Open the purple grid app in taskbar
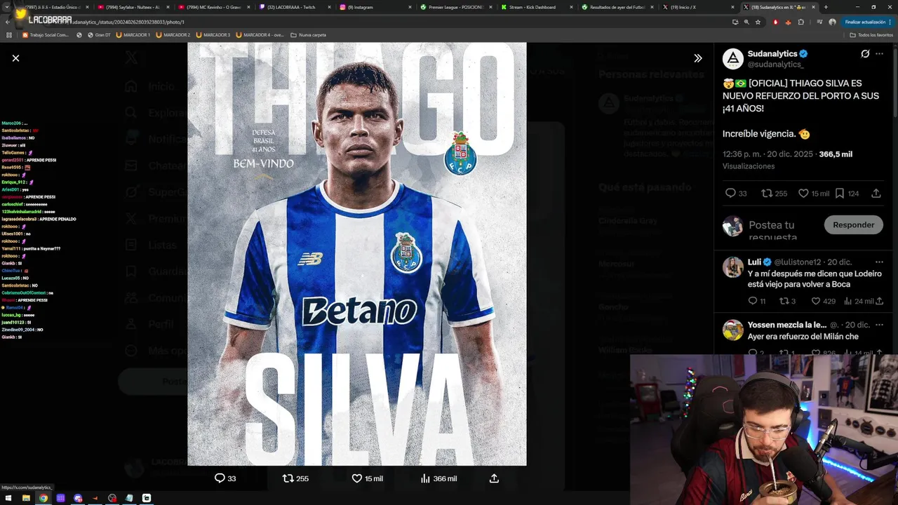 click(x=61, y=498)
